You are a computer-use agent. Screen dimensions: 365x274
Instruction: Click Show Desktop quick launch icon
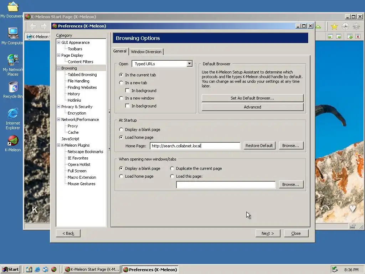point(29,269)
